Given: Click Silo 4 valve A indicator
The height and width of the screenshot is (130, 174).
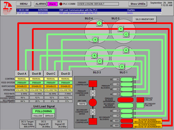Looking at the screenshot, I should (x=99, y=23).
